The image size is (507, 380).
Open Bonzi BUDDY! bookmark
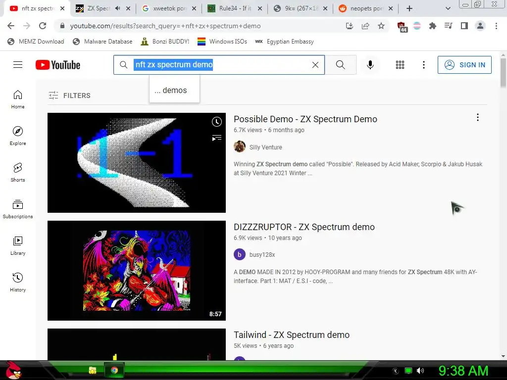tap(165, 42)
